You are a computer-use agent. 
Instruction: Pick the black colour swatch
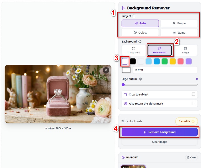pos(133,61)
